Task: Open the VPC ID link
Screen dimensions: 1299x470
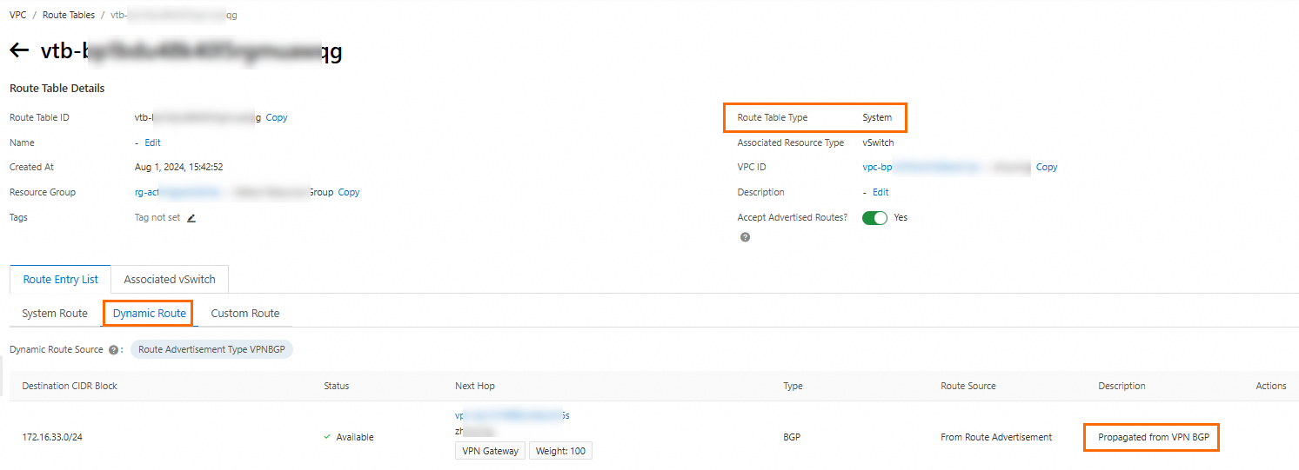Action: (x=947, y=167)
